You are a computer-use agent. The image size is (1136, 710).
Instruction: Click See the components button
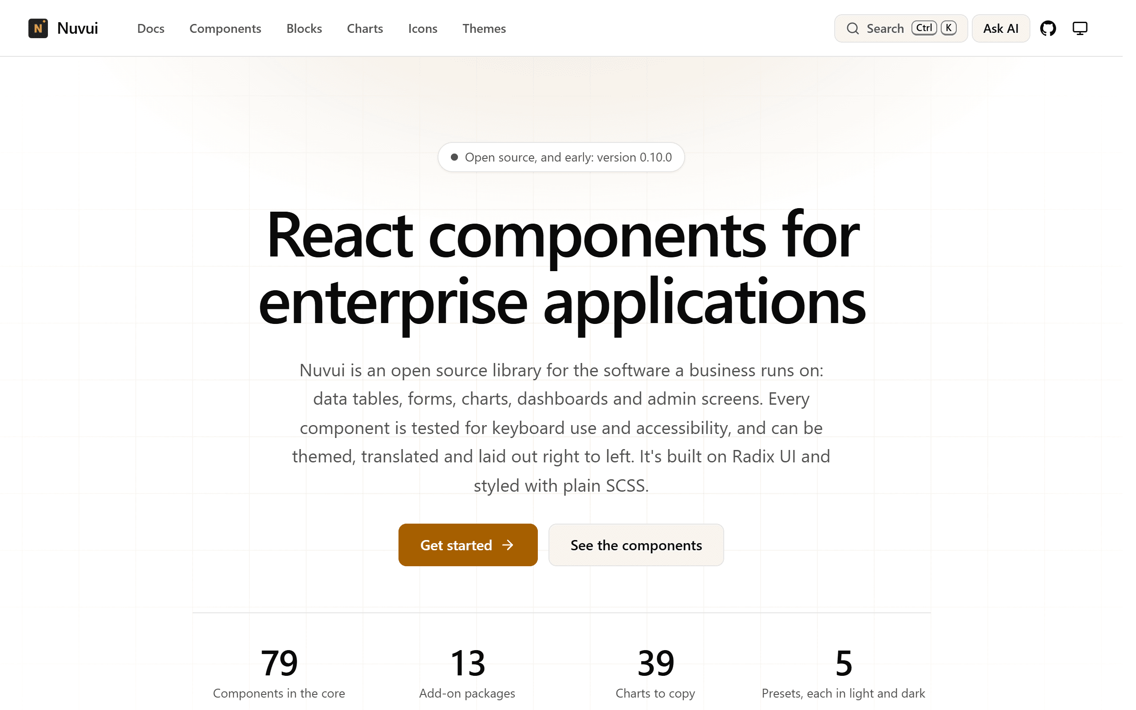pos(635,545)
